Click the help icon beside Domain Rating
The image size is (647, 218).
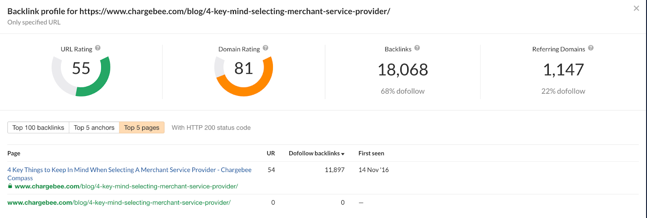[266, 48]
